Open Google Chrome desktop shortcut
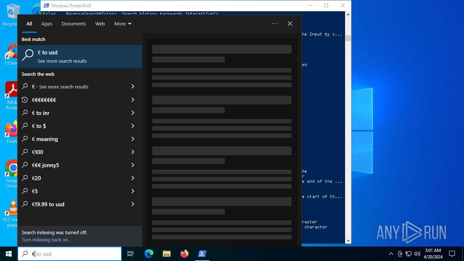The image size is (464, 261). (12, 174)
